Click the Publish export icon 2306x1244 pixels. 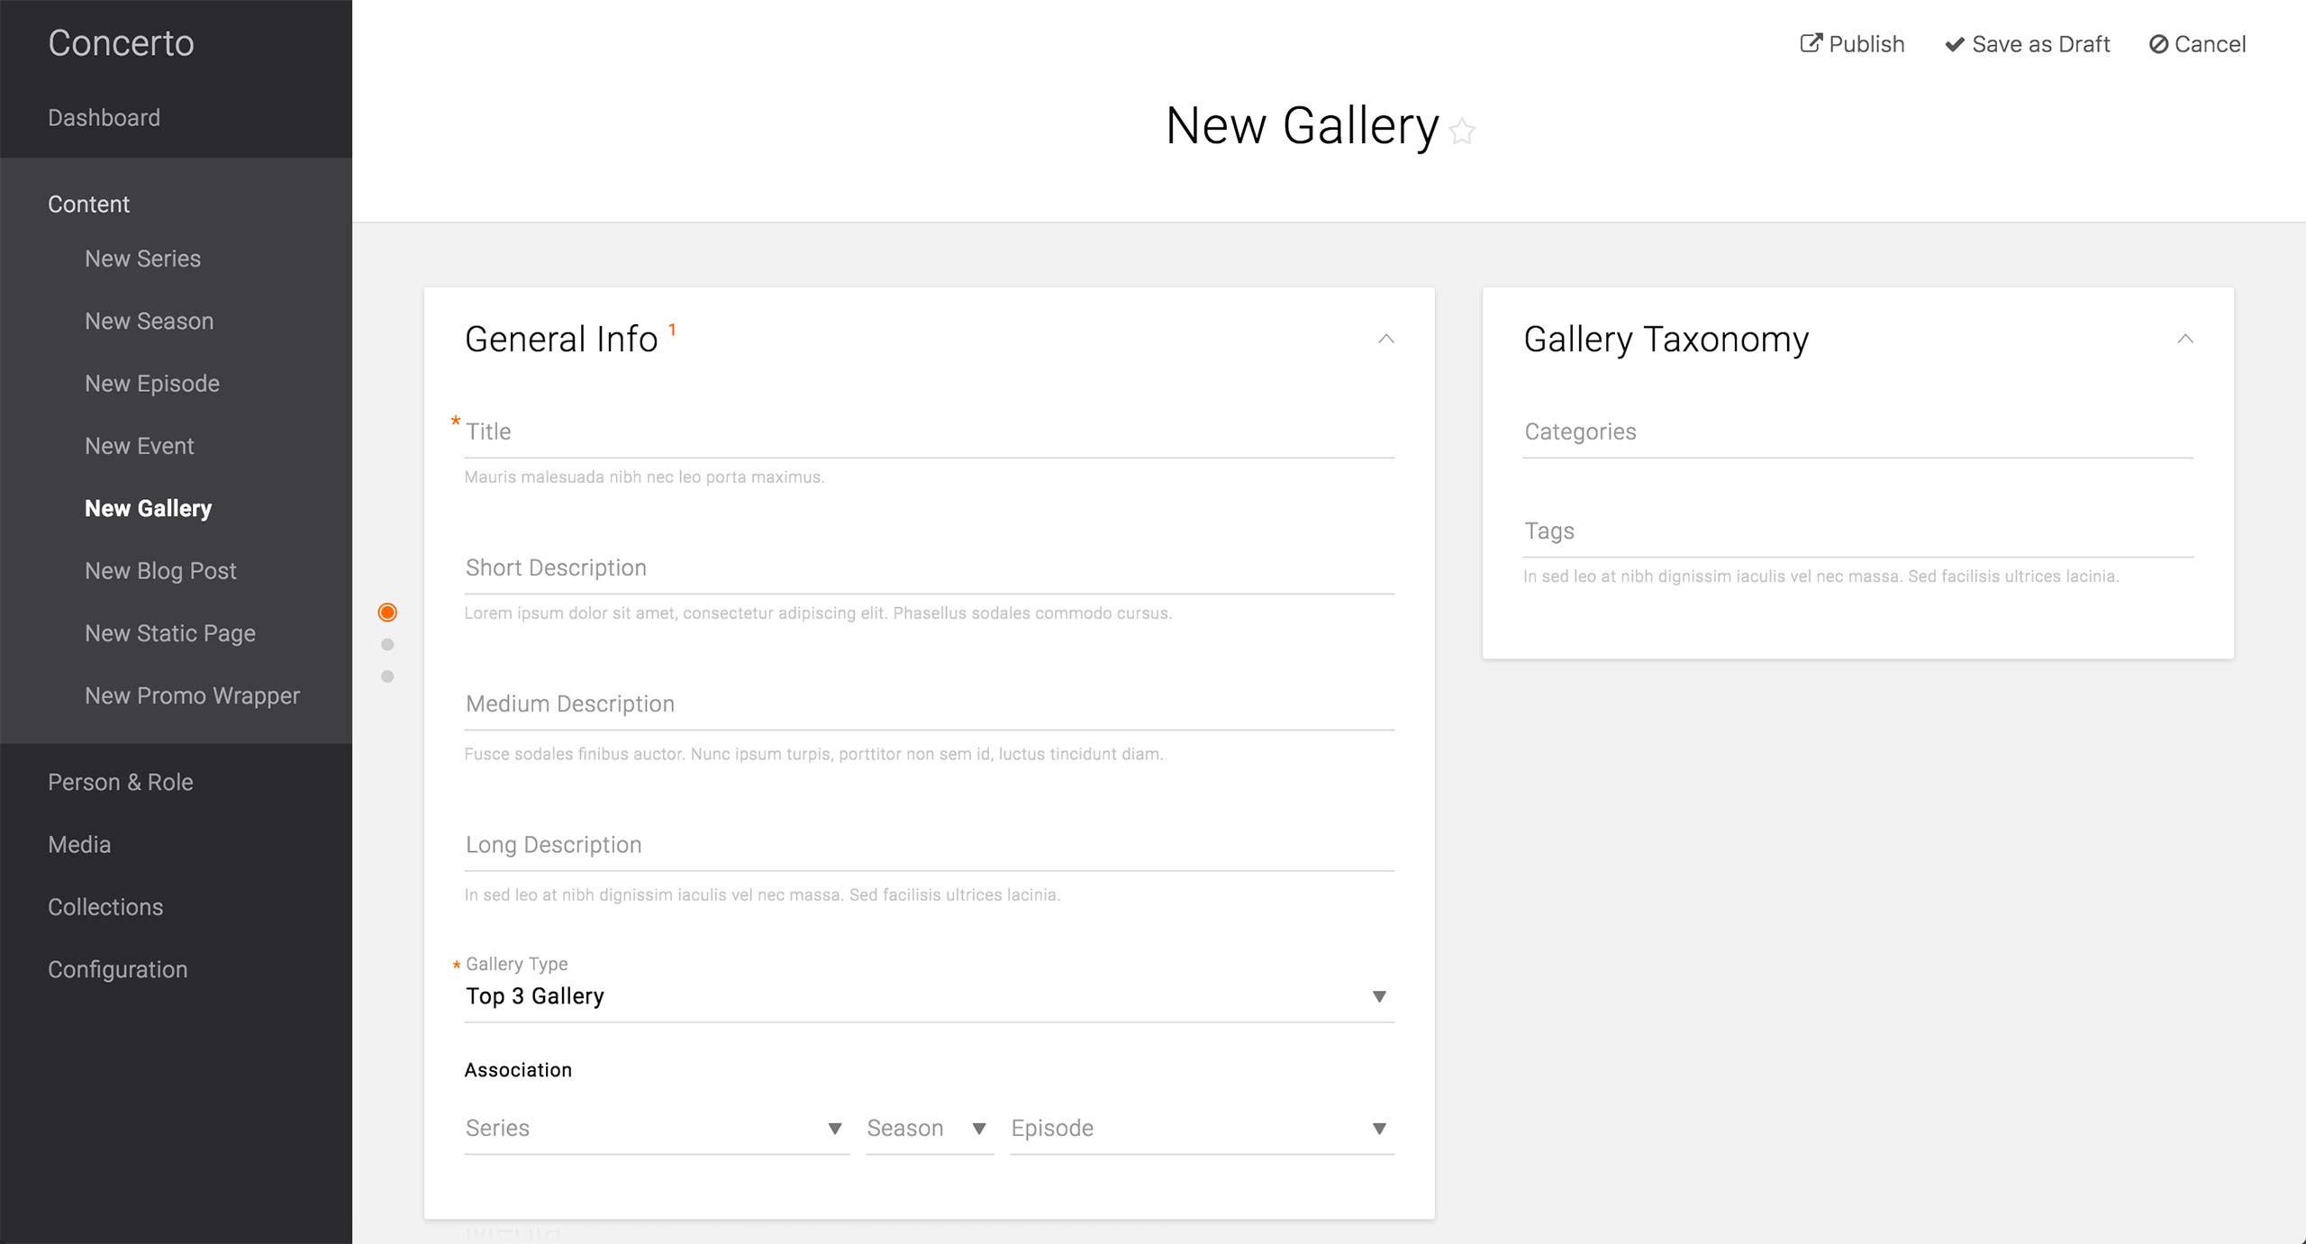coord(1811,43)
